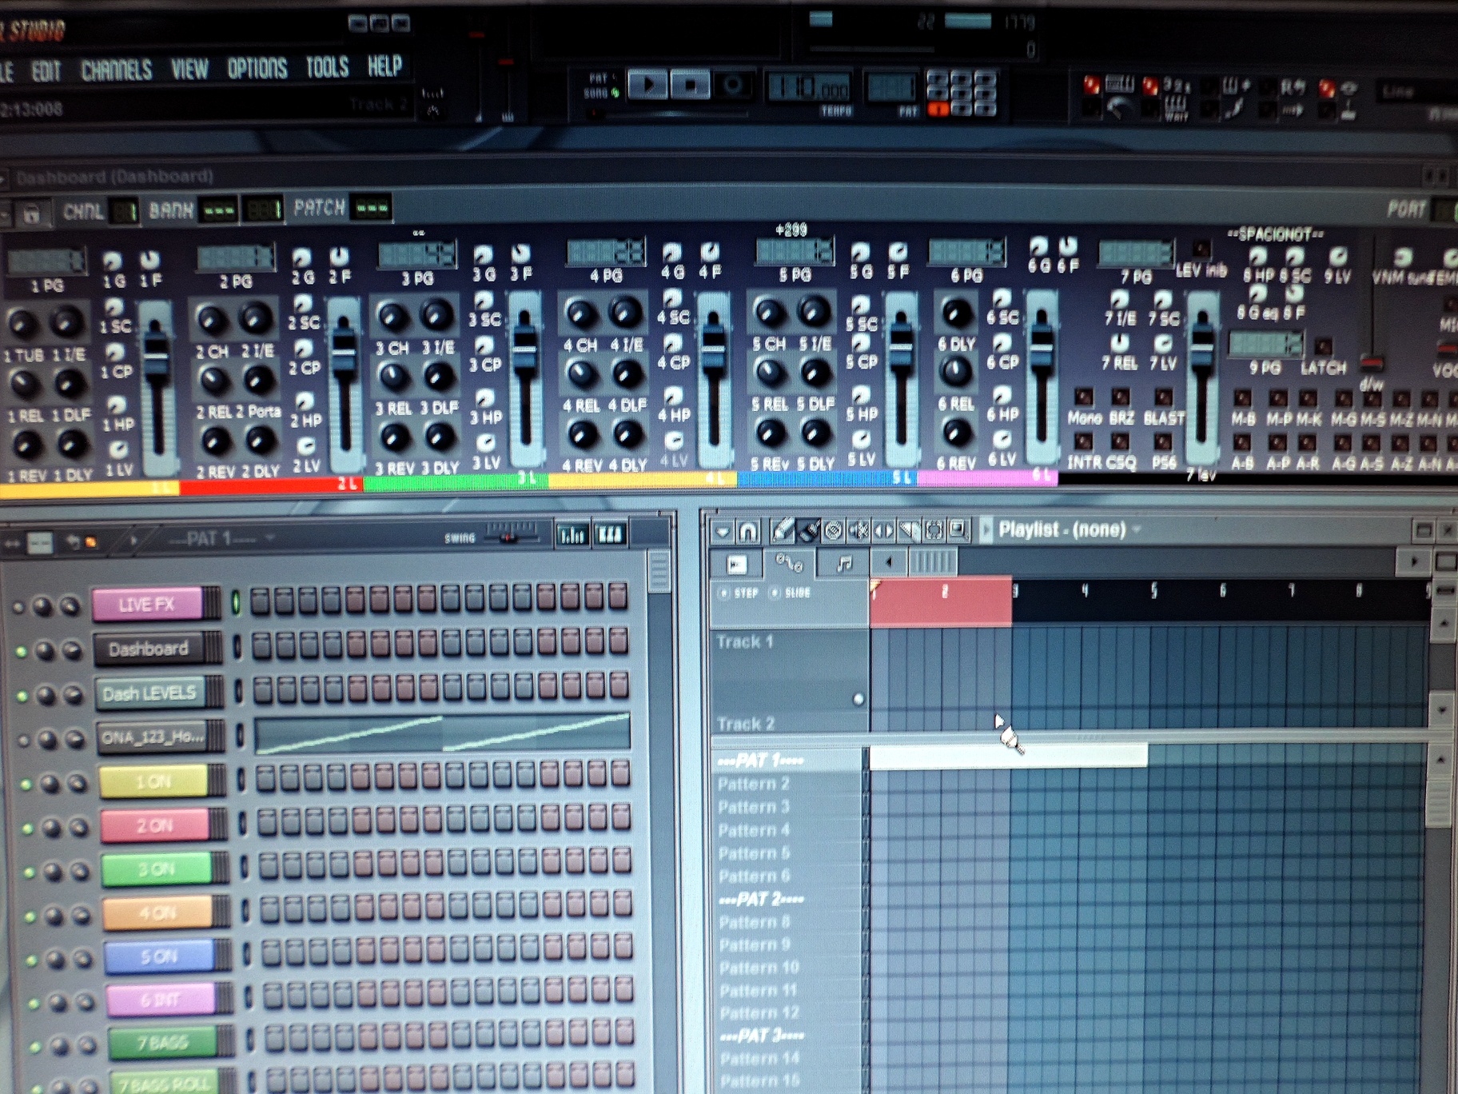This screenshot has height=1094, width=1458.
Task: Open the Playlist options menu arrow
Action: tap(723, 531)
